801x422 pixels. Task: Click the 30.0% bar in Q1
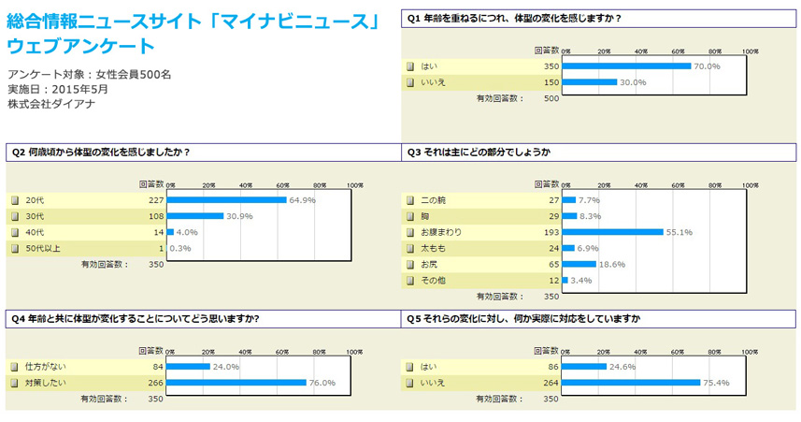coord(590,82)
